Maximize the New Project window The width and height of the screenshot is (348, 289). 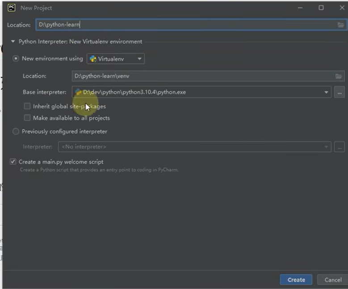(321, 8)
